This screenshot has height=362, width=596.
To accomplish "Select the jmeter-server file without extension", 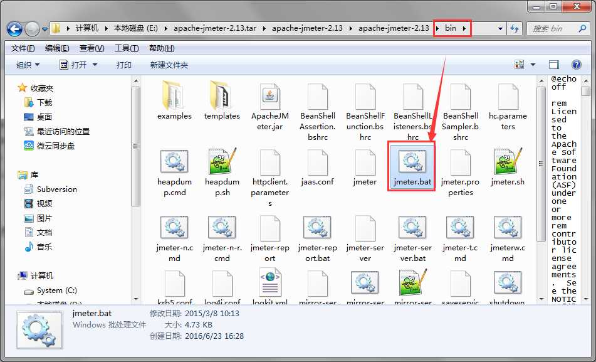I will [x=365, y=239].
